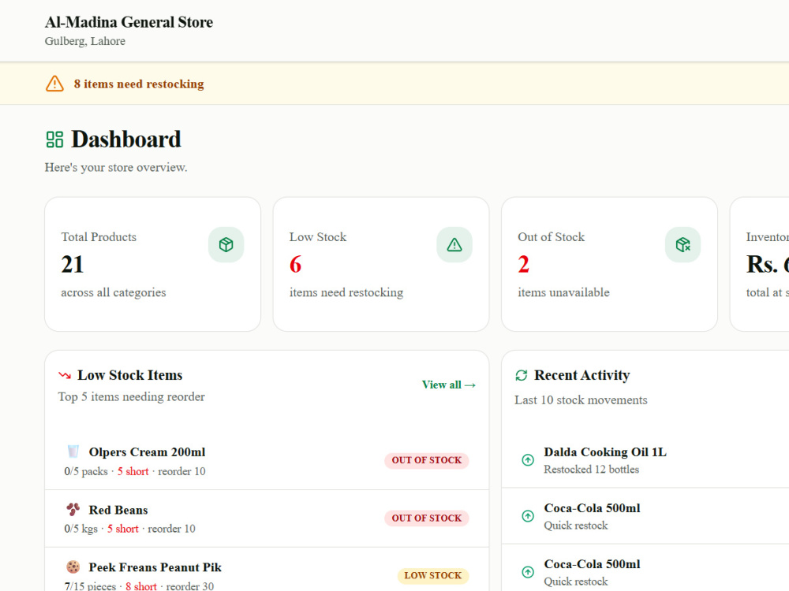Click the warning triangle in restocking banner
The width and height of the screenshot is (789, 591).
tap(55, 84)
